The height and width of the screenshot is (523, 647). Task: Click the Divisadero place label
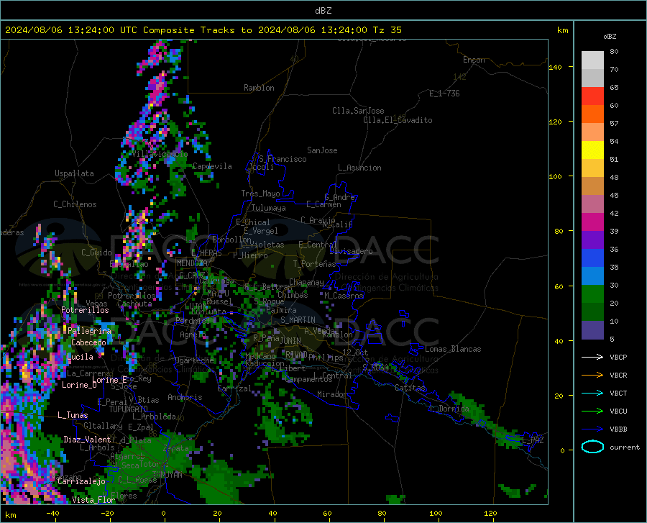351,251
